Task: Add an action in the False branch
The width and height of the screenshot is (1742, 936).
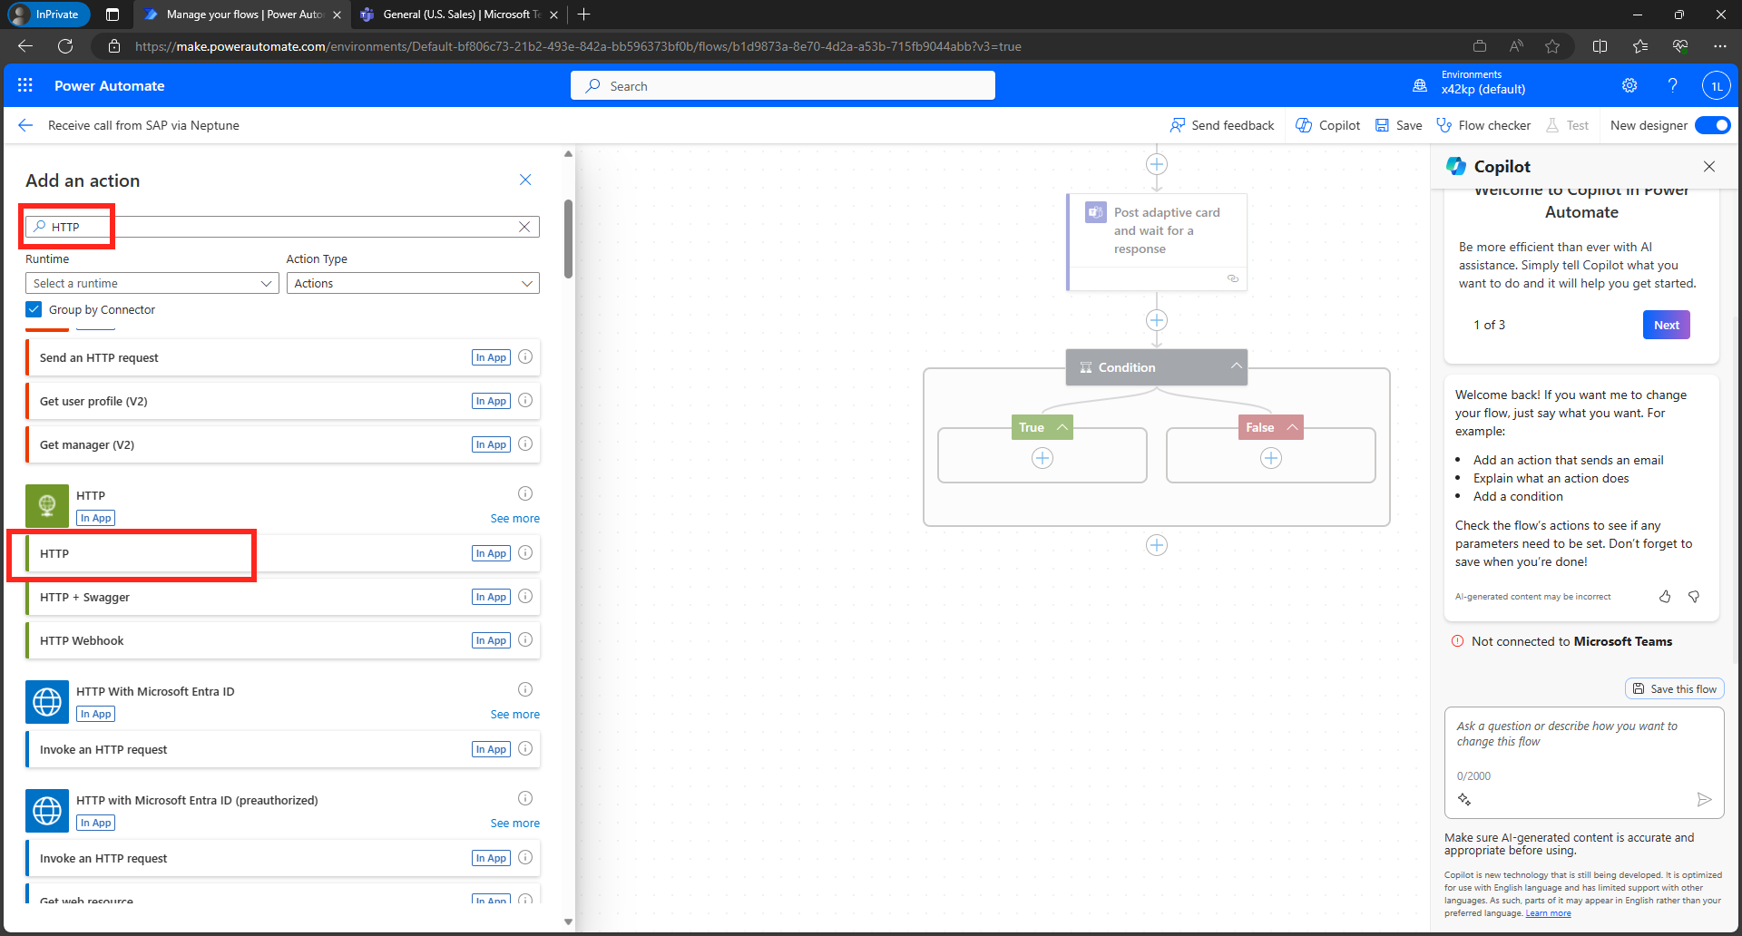Action: [x=1271, y=458]
